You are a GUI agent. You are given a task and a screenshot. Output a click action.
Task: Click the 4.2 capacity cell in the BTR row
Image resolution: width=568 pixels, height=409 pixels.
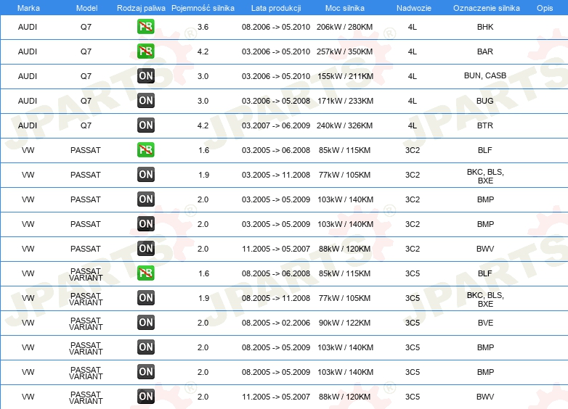click(203, 125)
